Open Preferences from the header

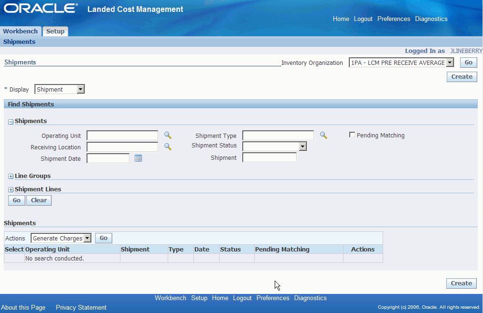(x=394, y=19)
